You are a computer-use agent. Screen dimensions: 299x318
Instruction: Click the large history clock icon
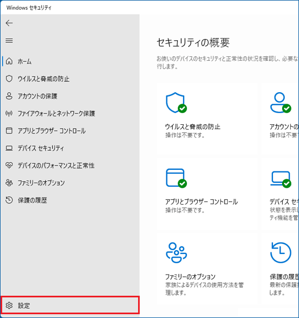[x=281, y=253]
